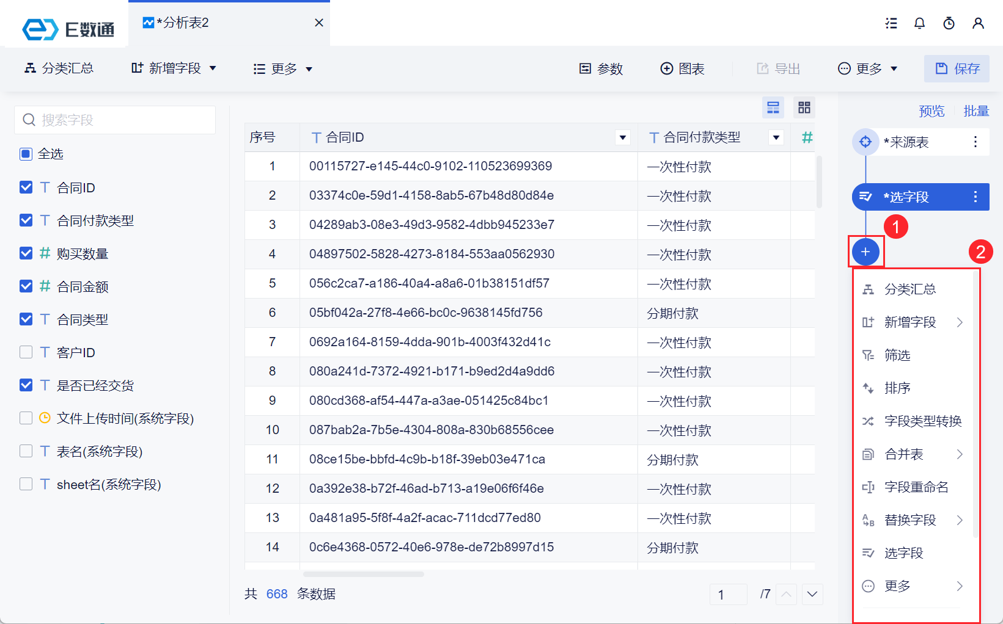Click the 分析表2 tab chart icon
The height and width of the screenshot is (624, 1003).
click(x=149, y=23)
